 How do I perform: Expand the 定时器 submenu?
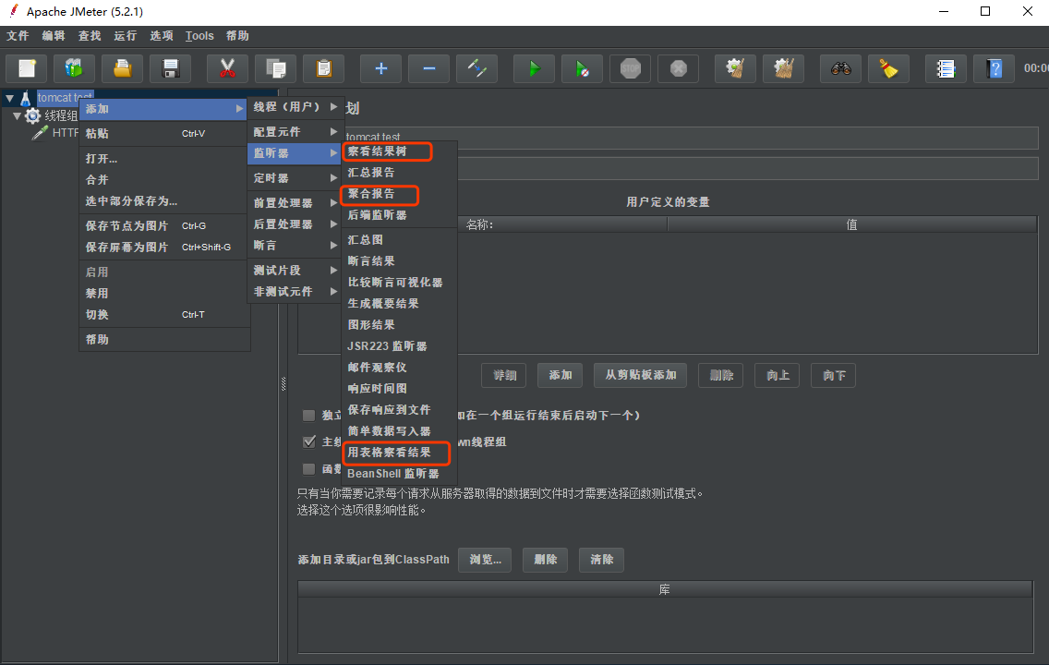(x=295, y=178)
